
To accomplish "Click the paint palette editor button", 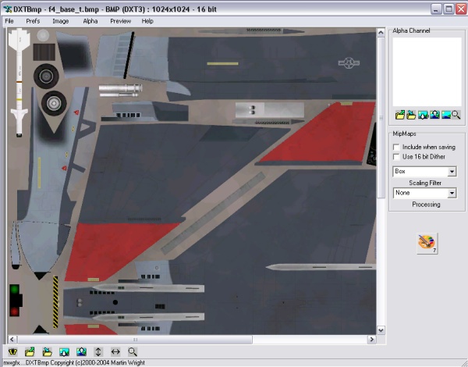I will click(427, 243).
